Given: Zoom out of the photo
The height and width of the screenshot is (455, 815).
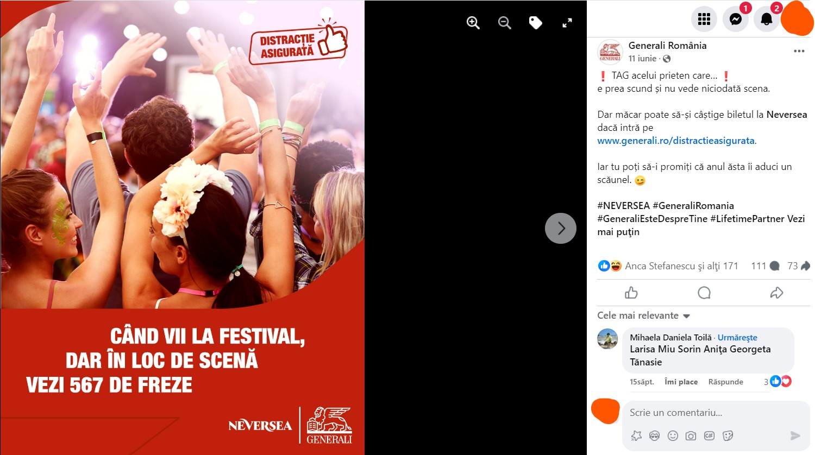Looking at the screenshot, I should coord(505,23).
